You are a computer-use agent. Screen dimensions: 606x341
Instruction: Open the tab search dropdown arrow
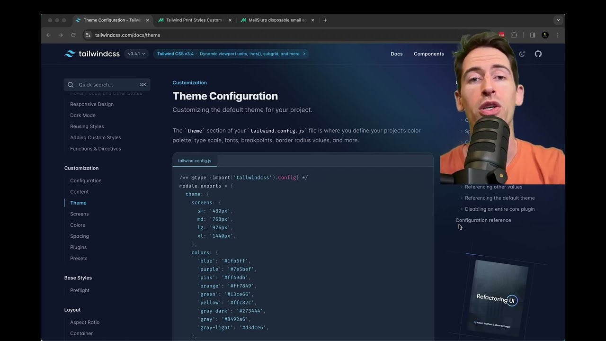coord(558,20)
